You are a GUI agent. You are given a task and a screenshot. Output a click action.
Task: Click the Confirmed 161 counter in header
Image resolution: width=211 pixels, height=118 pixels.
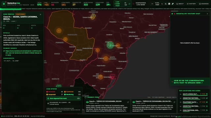[65, 4]
